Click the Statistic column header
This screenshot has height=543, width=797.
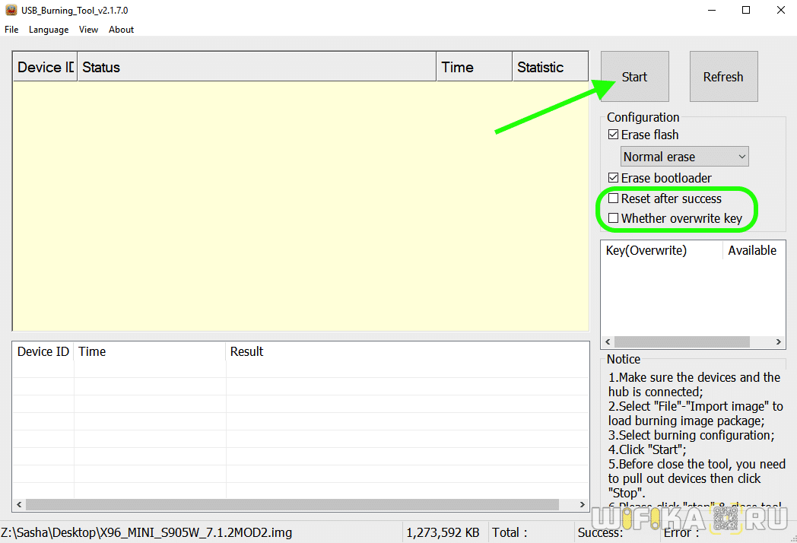pos(549,67)
